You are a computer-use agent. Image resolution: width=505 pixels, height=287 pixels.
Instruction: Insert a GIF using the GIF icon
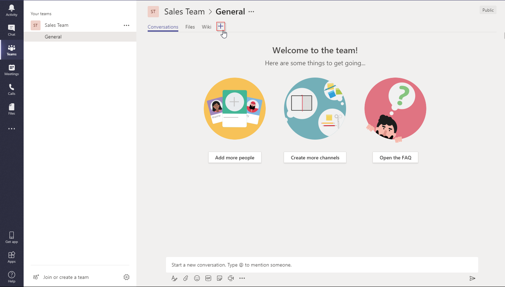(208, 278)
